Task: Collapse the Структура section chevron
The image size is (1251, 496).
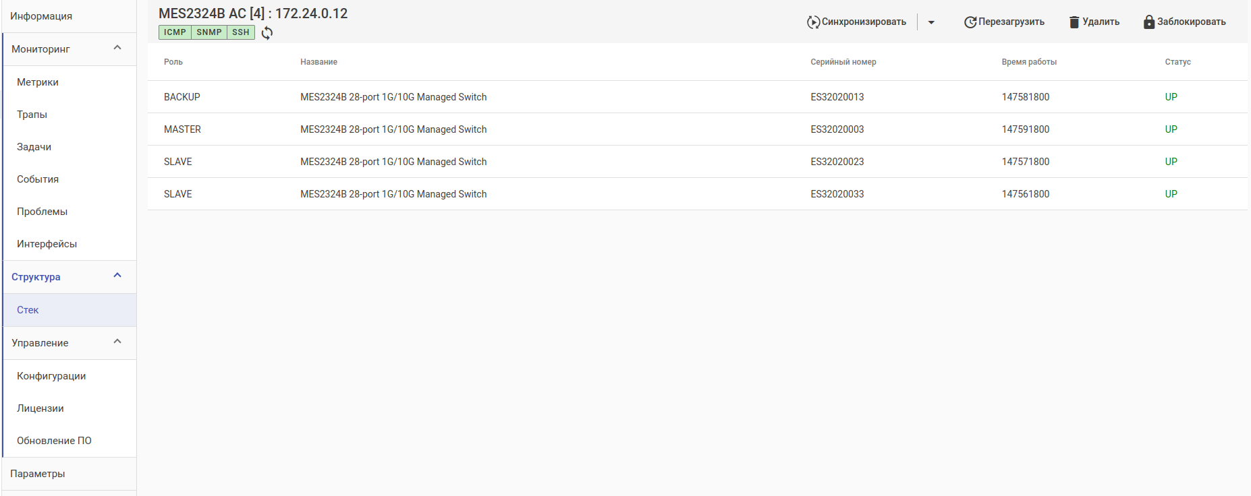Action: [117, 276]
